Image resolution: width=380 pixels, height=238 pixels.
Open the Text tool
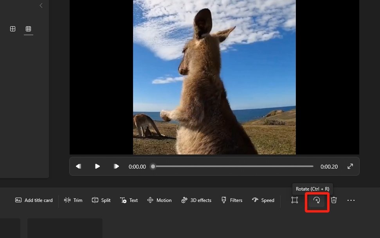click(129, 200)
